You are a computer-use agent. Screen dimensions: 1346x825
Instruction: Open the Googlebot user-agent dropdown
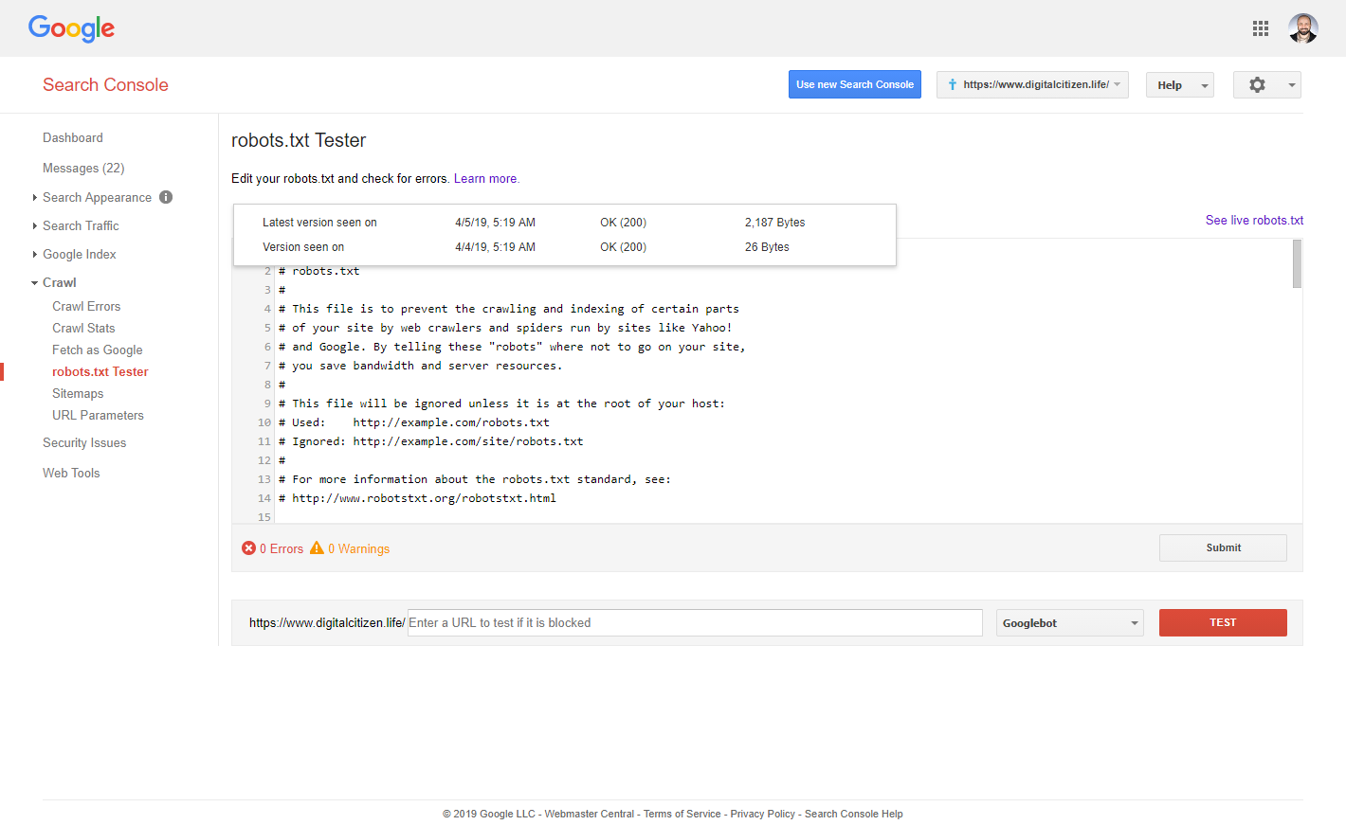1069,623
